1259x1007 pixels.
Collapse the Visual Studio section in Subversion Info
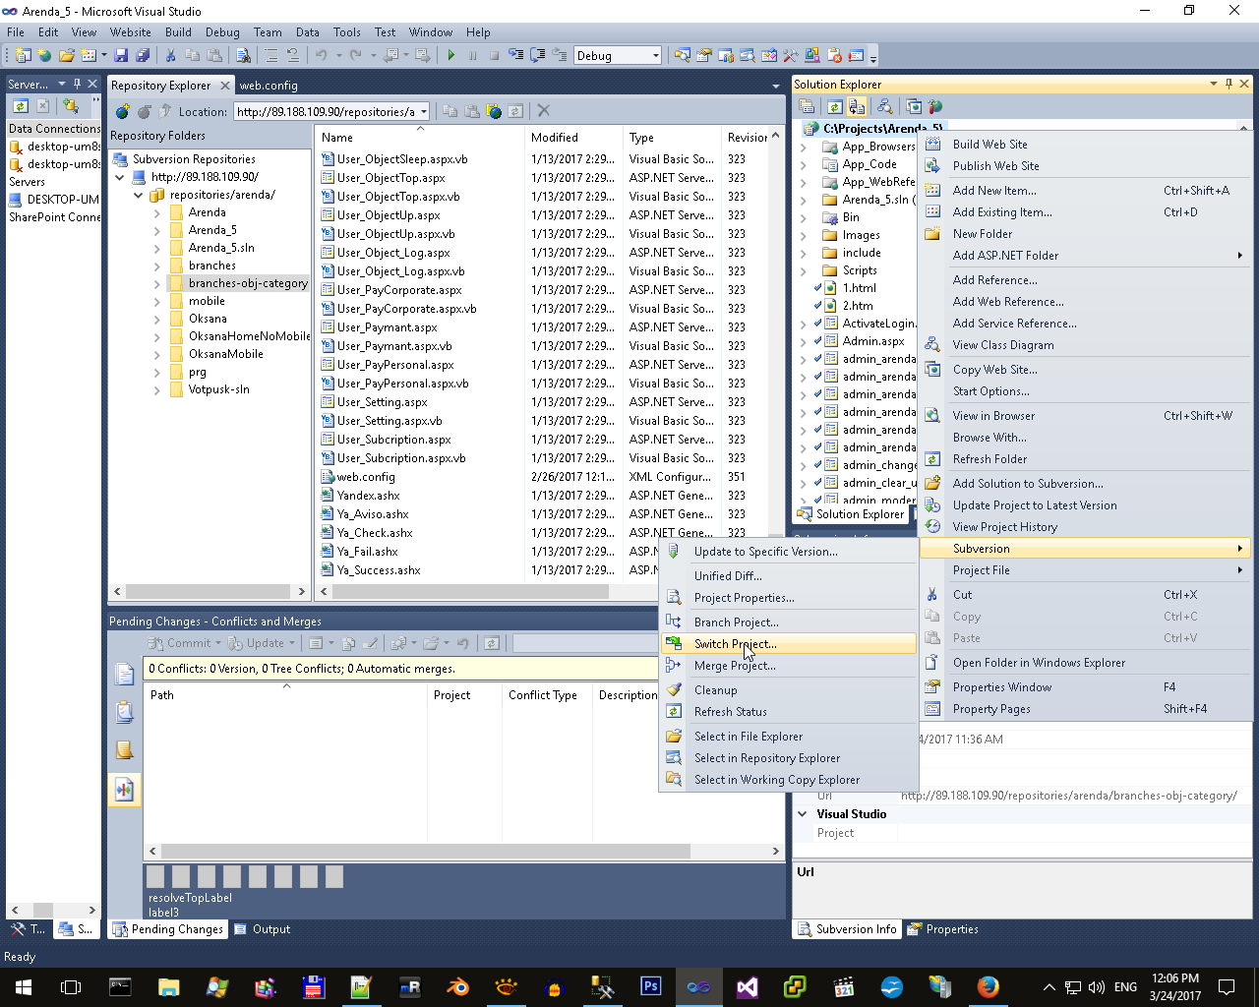coord(803,814)
